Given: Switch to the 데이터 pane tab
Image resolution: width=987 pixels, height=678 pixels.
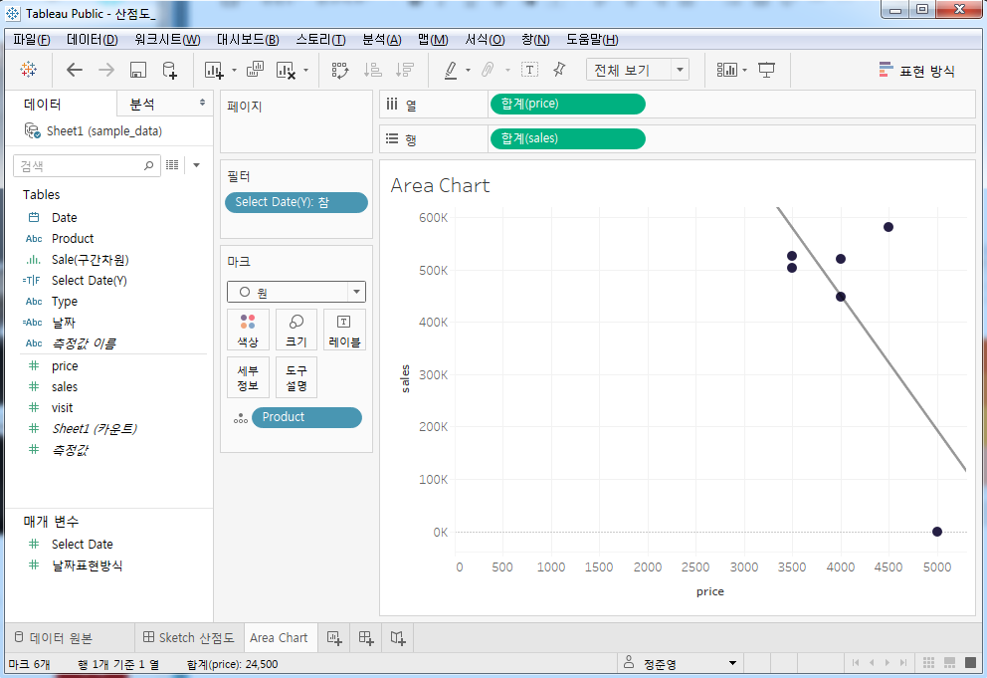Looking at the screenshot, I should click(x=61, y=104).
